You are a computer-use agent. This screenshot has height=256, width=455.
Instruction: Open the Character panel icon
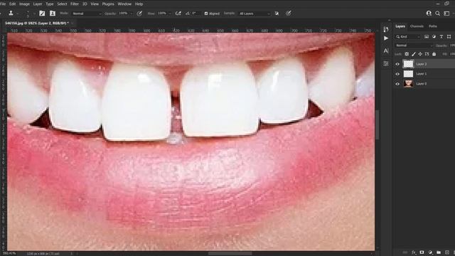coord(386,50)
